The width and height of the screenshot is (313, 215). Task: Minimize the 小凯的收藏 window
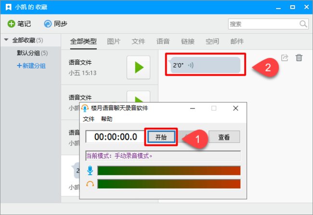pyautogui.click(x=278, y=8)
